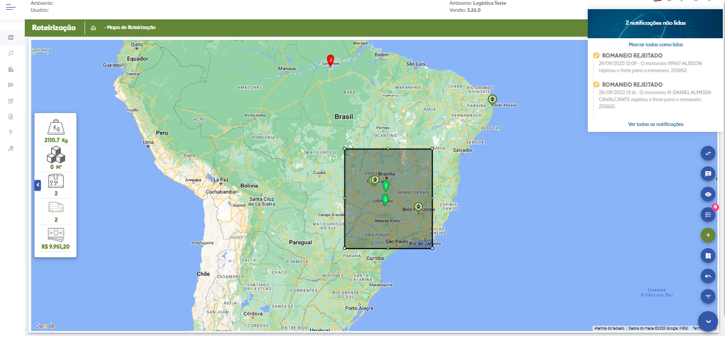Viewport: 725px width, 337px height.
Task: Select the Roteirização header title
Action: coord(54,27)
